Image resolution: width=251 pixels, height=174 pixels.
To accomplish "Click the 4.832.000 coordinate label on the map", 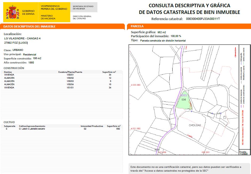I will pyautogui.click(x=136, y=85).
